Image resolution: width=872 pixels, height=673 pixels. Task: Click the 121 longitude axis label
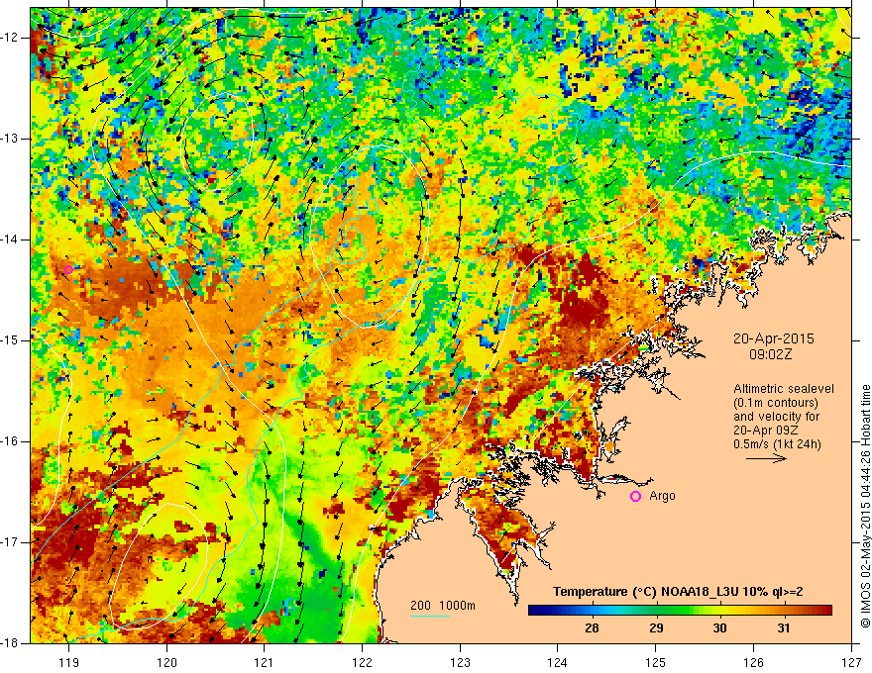pos(265,662)
